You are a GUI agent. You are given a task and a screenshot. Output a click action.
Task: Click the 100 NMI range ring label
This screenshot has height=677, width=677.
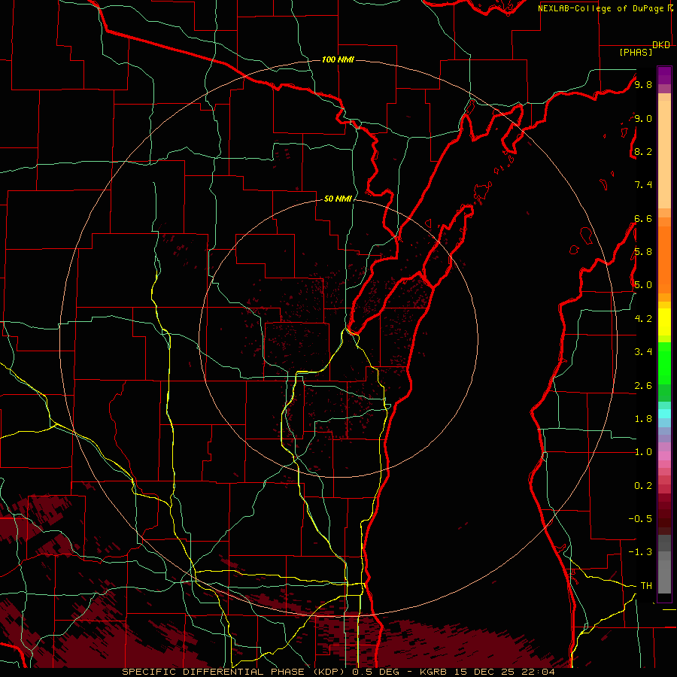point(338,59)
